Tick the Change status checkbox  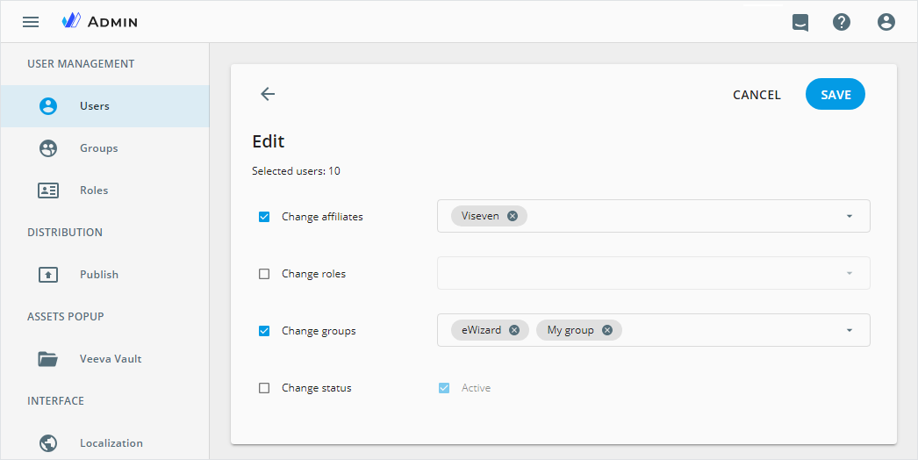[x=264, y=388]
